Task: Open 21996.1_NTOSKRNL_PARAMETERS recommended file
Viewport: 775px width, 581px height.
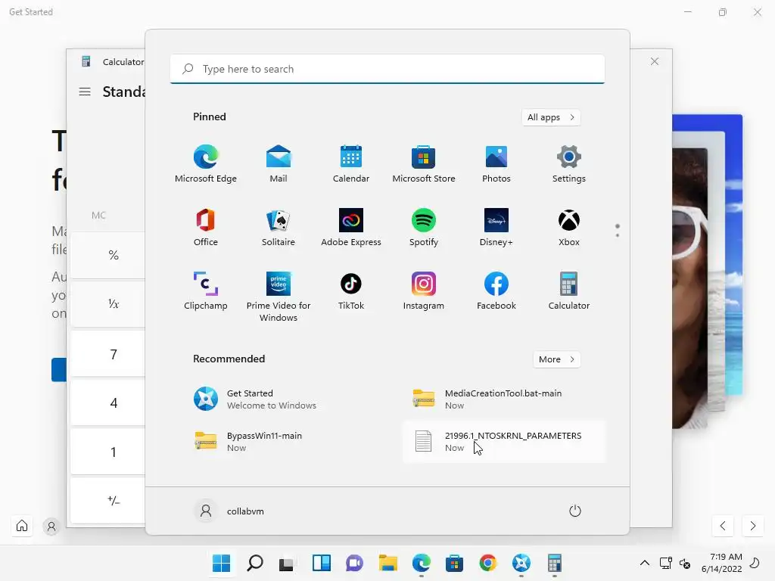Action: coord(504,441)
